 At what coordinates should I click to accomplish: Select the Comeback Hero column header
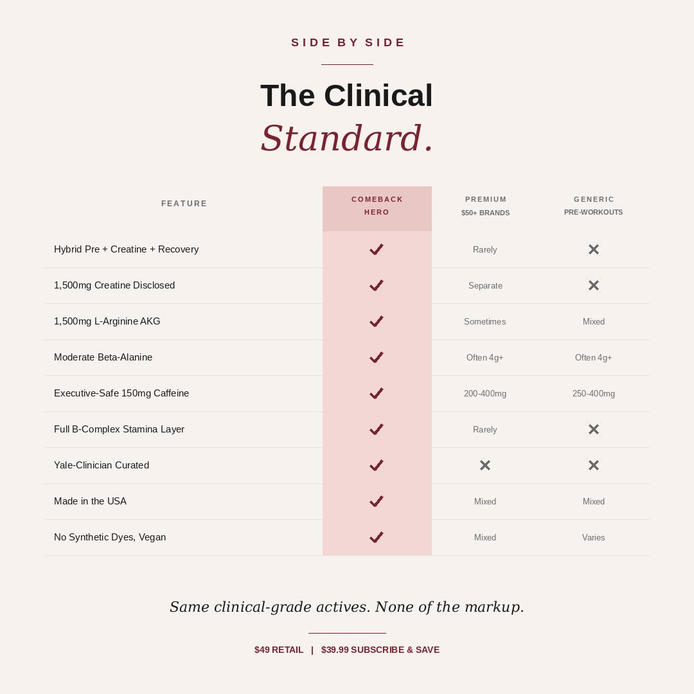(377, 206)
